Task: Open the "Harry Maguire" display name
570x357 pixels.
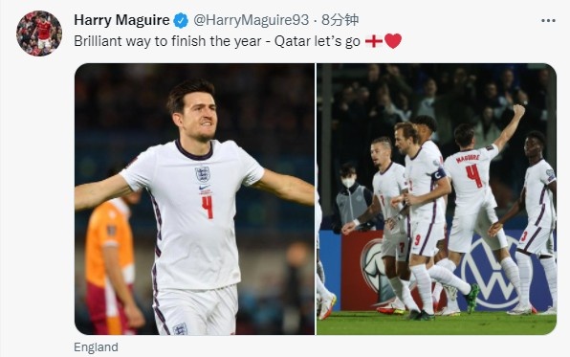Action: point(121,20)
